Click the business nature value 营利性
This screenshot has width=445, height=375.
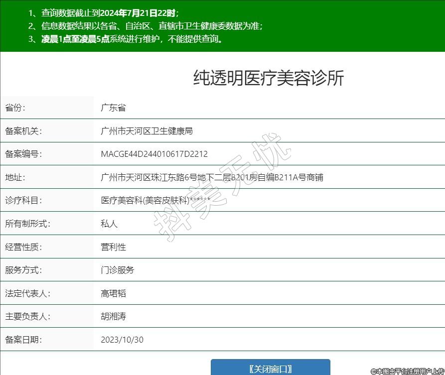pos(113,247)
